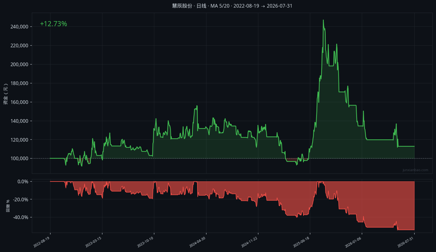Image resolution: width=436 pixels, height=252 pixels.
Task: Click the 2024-11-22 date label
Action: pyautogui.click(x=250, y=242)
